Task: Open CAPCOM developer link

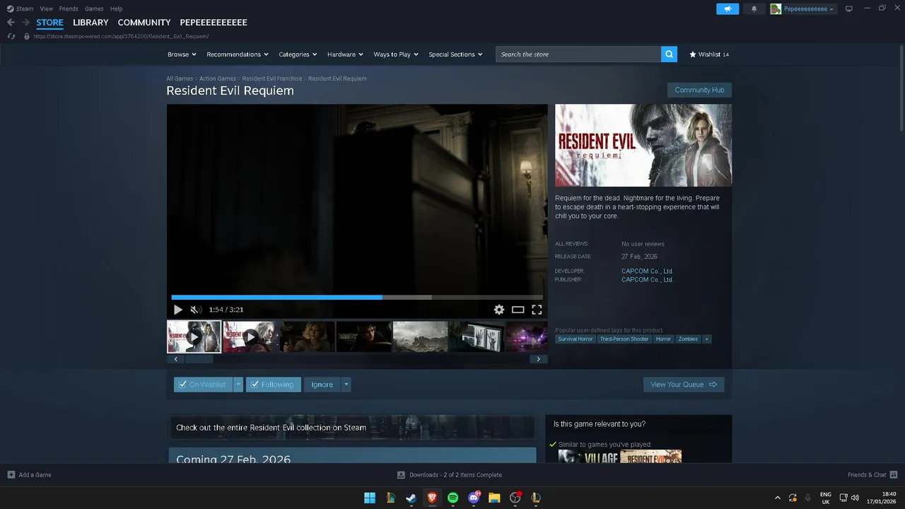Action: point(647,271)
